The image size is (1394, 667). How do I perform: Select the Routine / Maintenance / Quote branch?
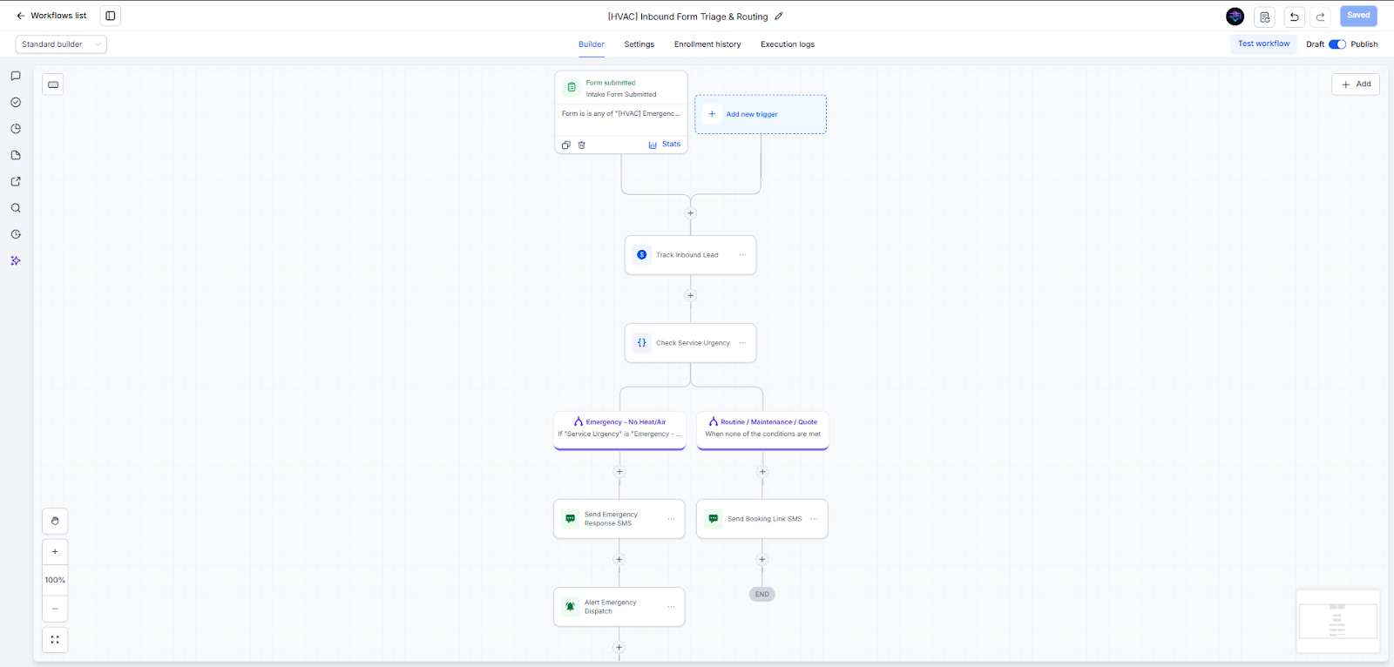tap(762, 429)
